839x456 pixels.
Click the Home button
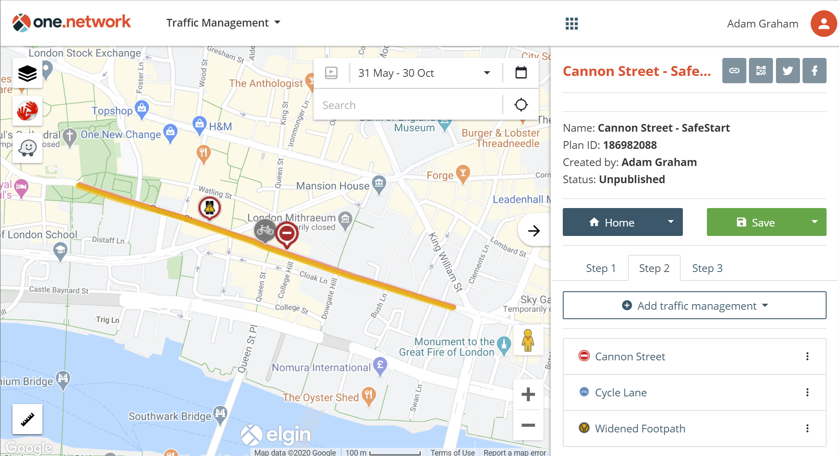coord(611,222)
